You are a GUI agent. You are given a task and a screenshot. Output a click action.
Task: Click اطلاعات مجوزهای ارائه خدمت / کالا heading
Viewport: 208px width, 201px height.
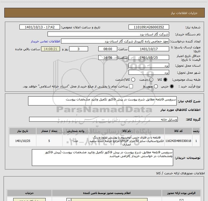180,173
